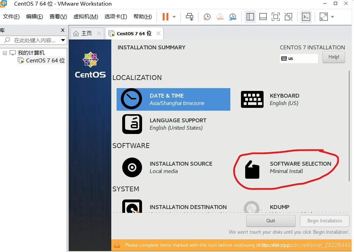Close the library panel
354x252 pixels.
pos(63,30)
